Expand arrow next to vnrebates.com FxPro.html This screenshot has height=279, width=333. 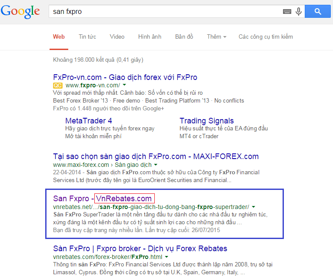tap(166, 257)
